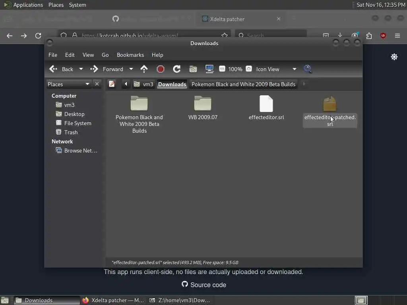Reload the Firefox page

click(38, 35)
